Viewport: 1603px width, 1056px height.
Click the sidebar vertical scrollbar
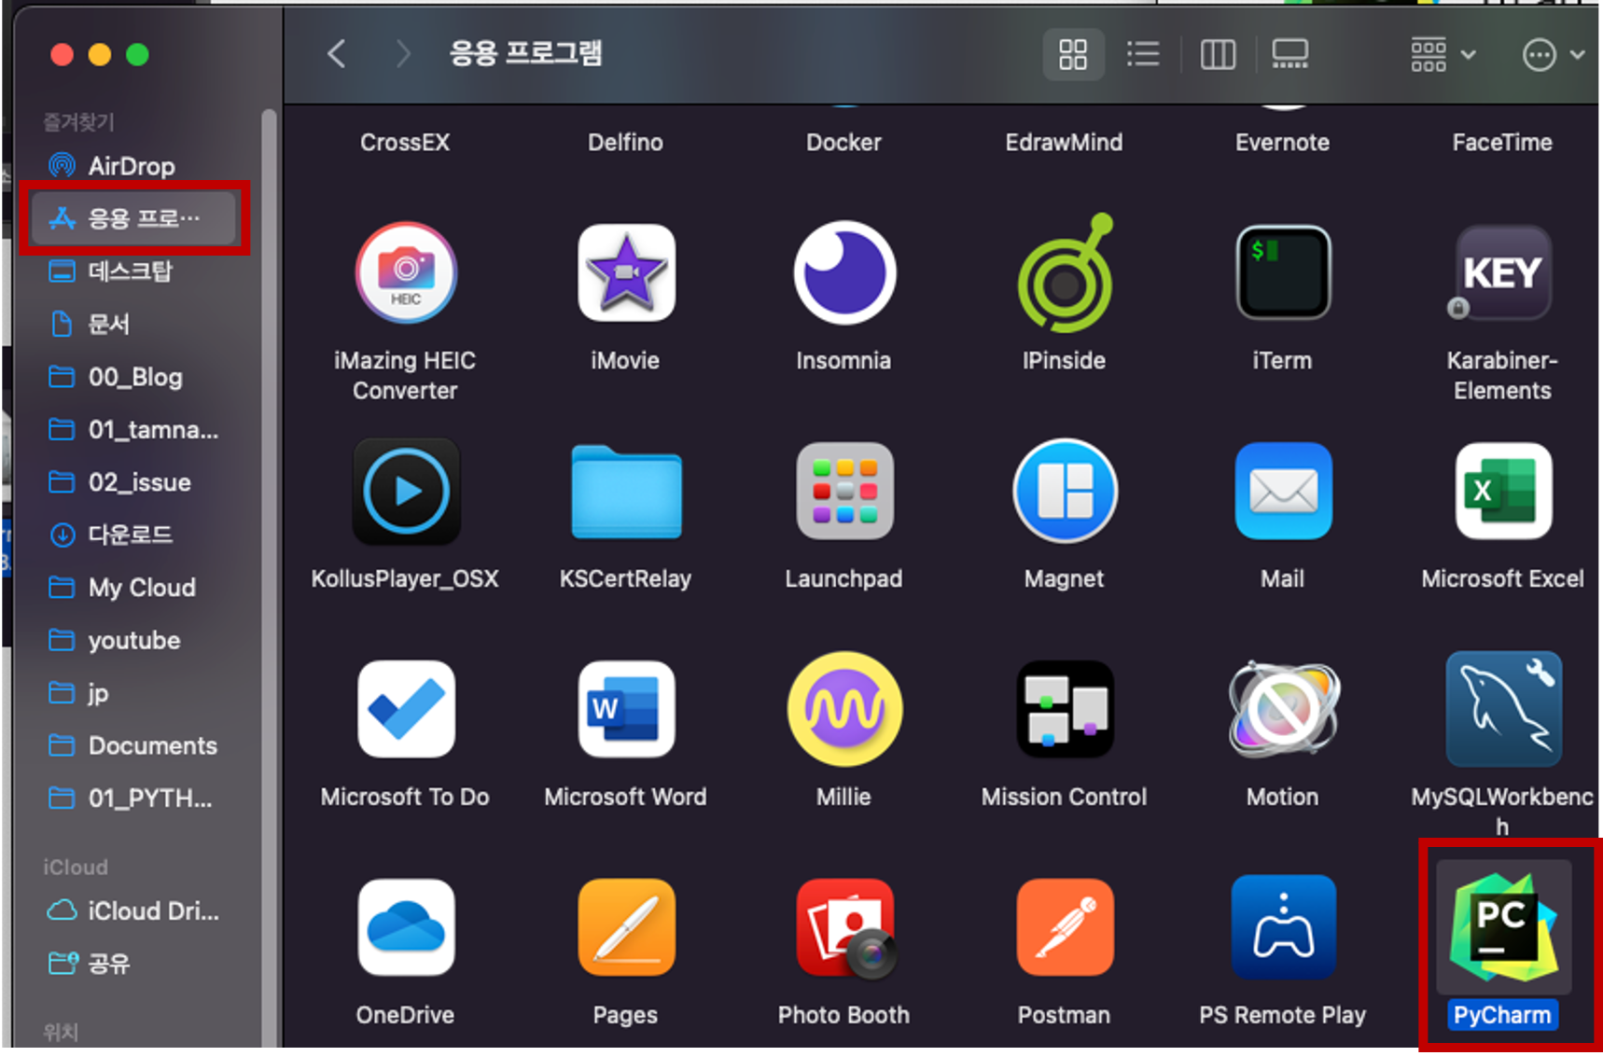coord(270,578)
